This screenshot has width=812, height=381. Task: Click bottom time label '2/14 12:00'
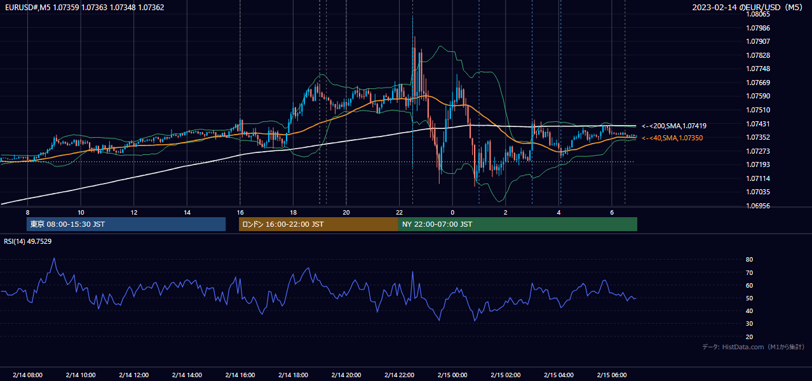[x=134, y=375]
